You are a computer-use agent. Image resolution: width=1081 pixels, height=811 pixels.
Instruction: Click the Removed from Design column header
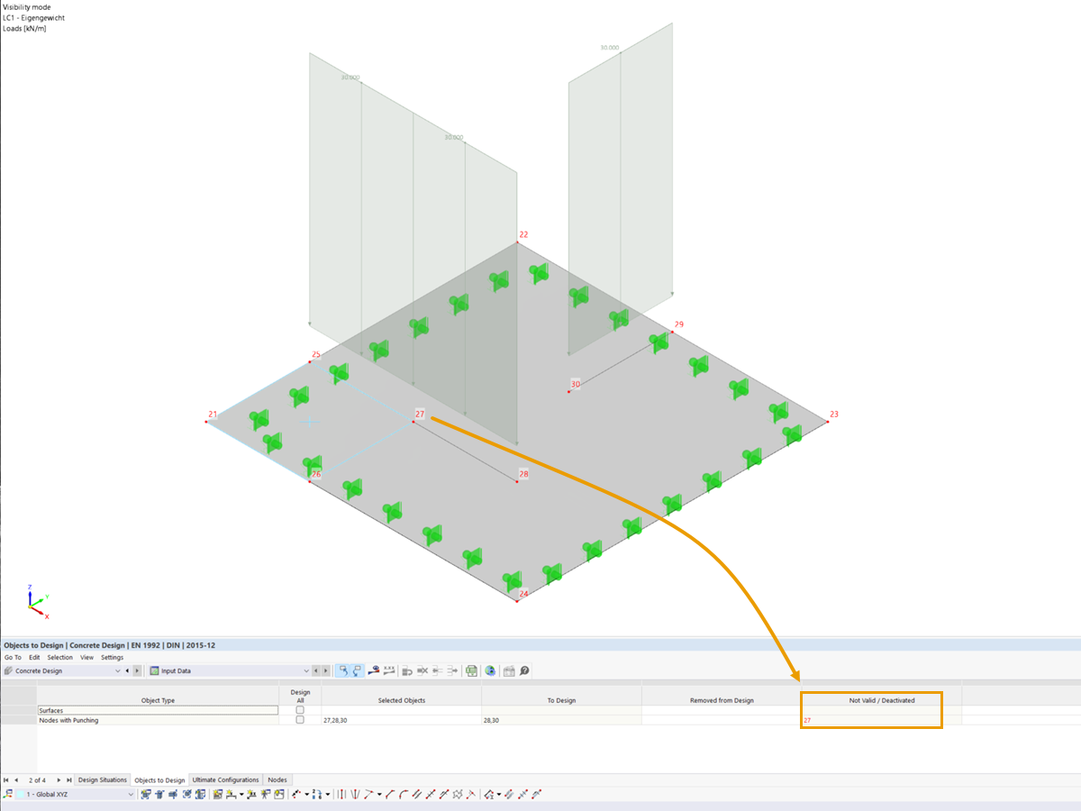pyautogui.click(x=721, y=699)
